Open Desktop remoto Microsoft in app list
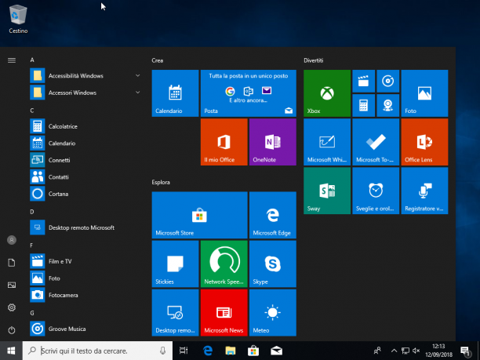This screenshot has height=360, width=480. click(85, 227)
